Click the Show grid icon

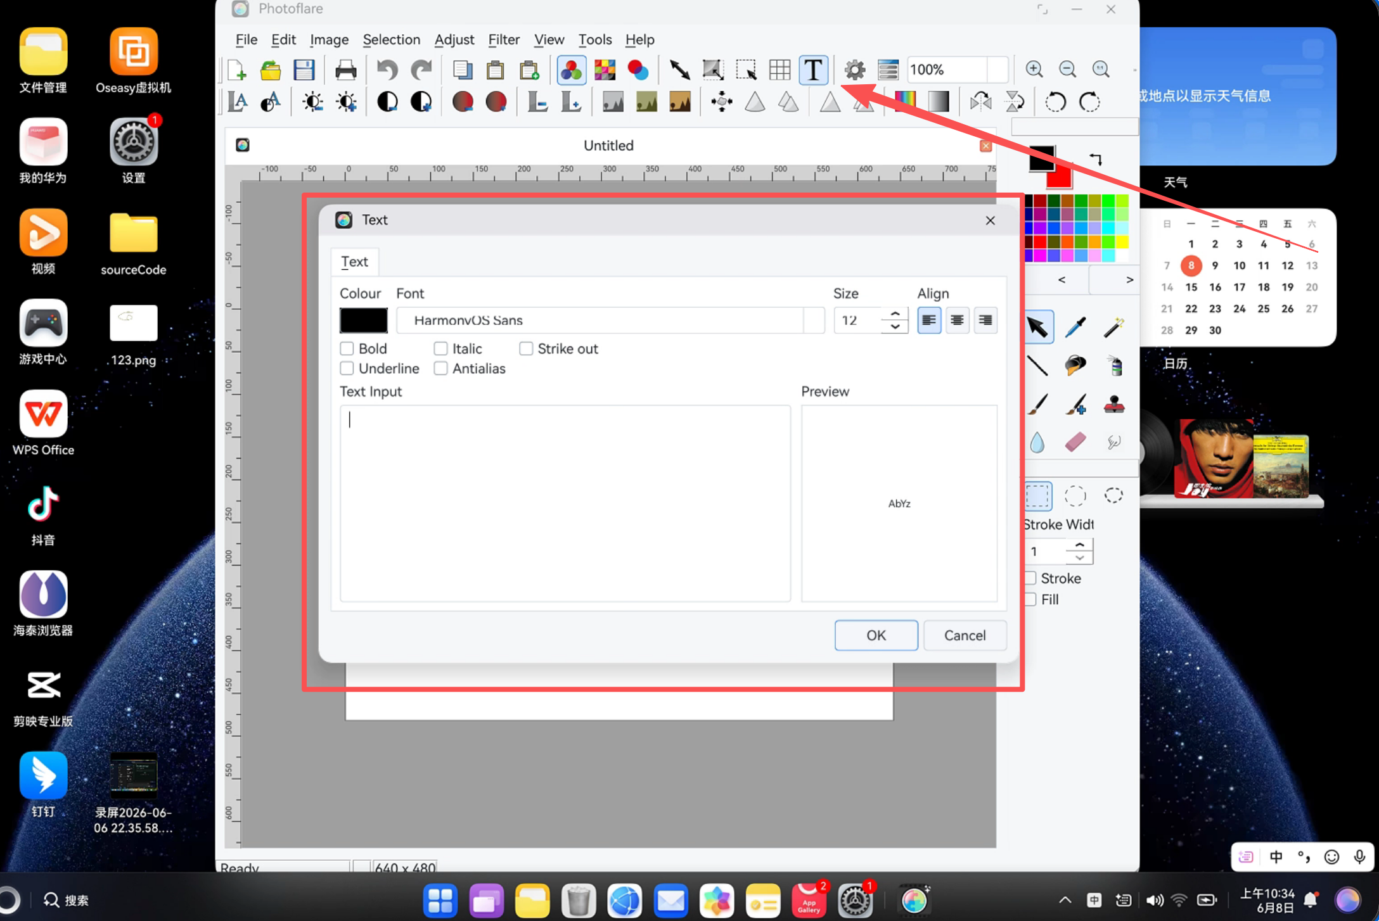pos(779,70)
